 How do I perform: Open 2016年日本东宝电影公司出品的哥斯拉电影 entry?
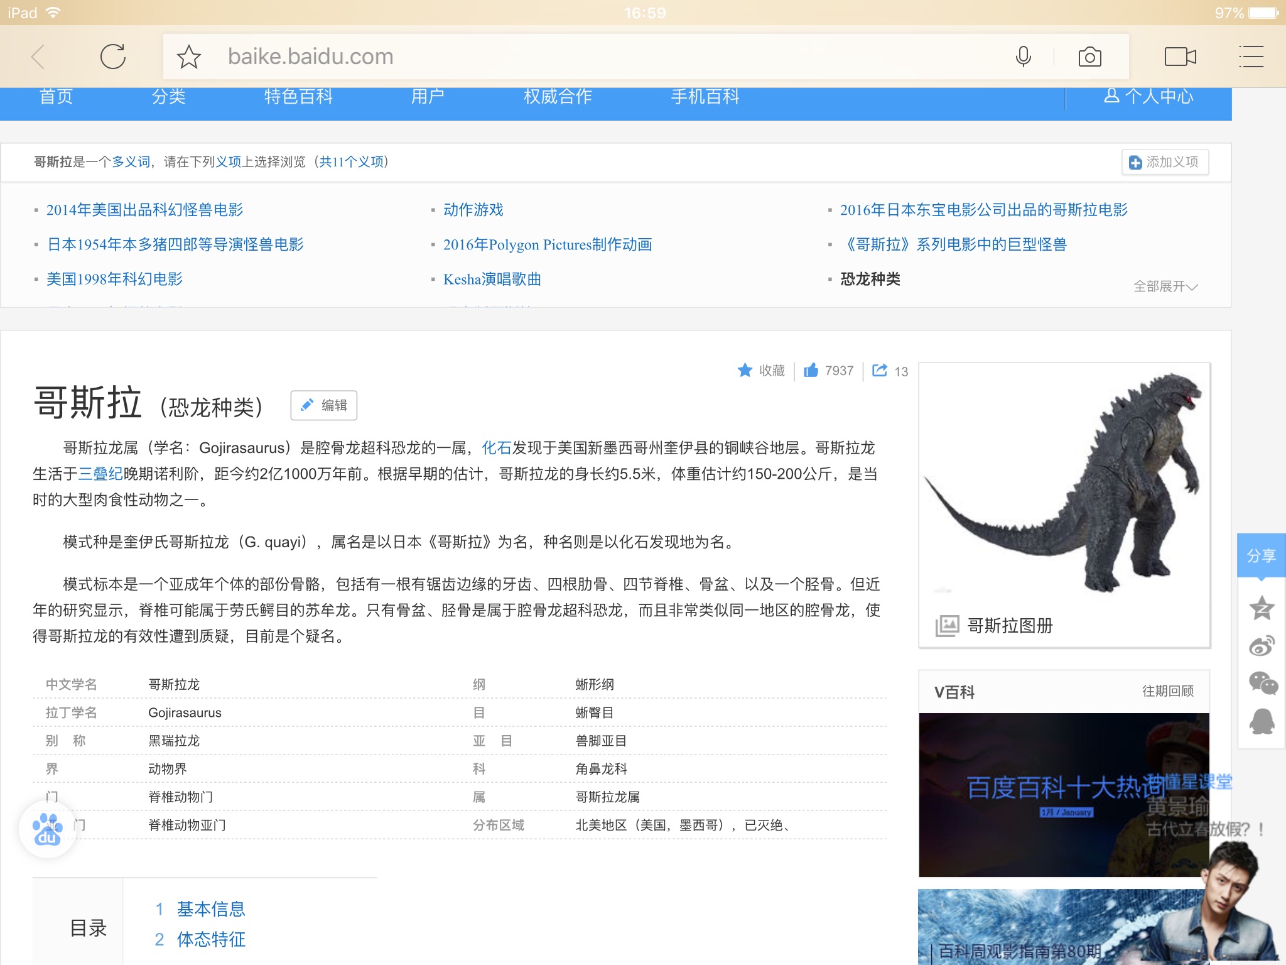984,210
